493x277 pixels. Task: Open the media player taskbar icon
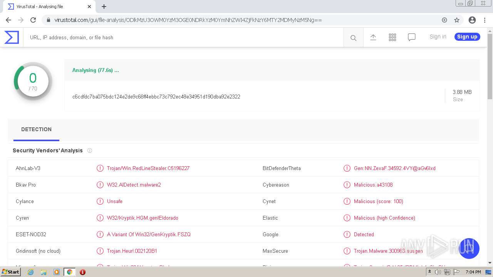pos(57,272)
